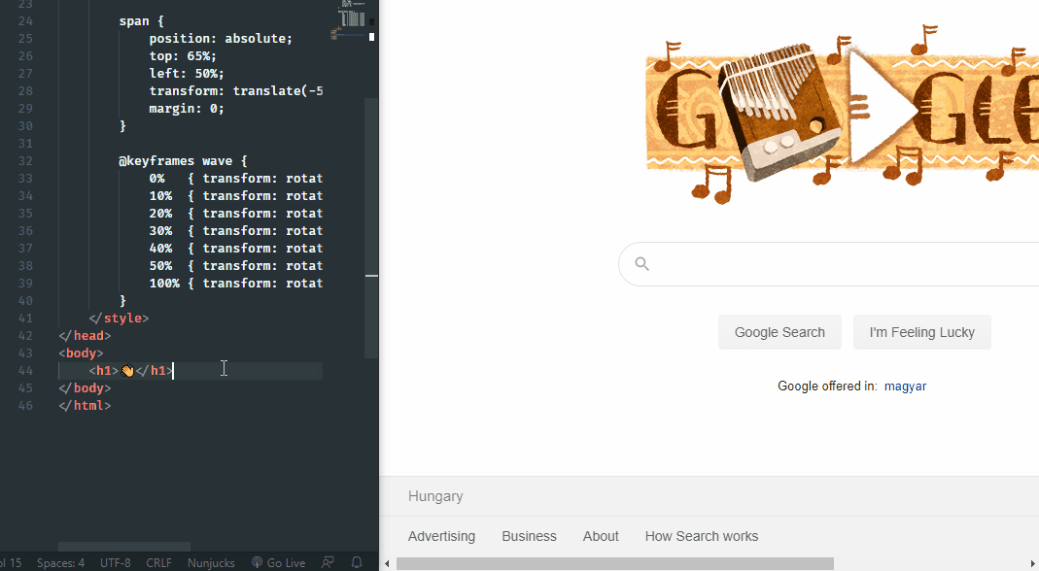Click the 'margin: 0;' line
Image resolution: width=1039 pixels, height=571 pixels.
(x=187, y=109)
